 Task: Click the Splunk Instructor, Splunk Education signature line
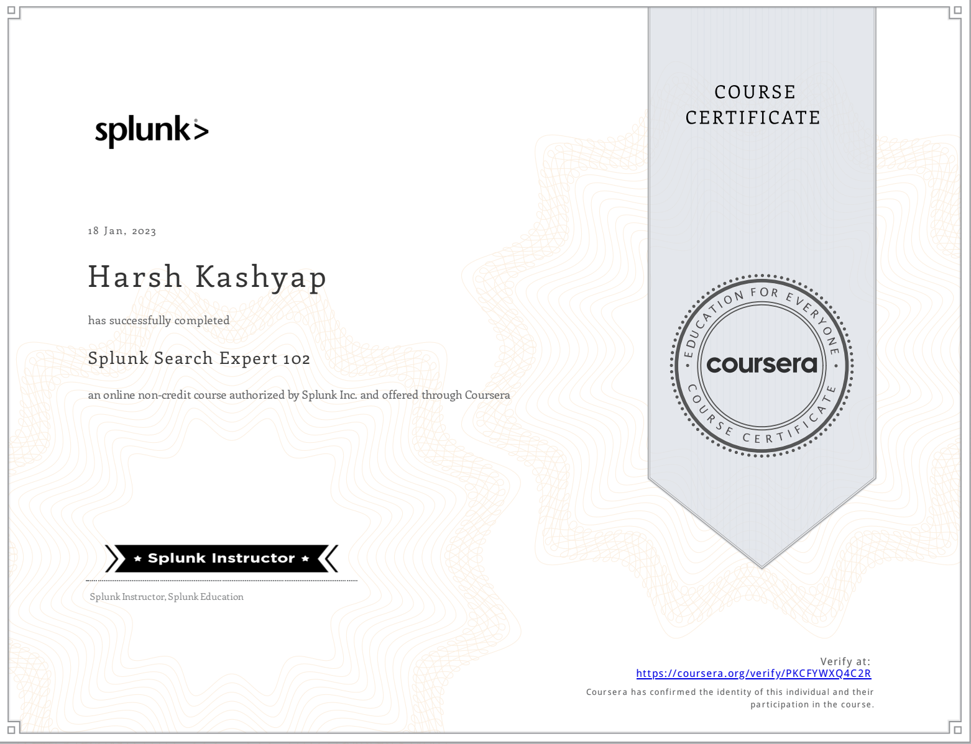coord(166,596)
